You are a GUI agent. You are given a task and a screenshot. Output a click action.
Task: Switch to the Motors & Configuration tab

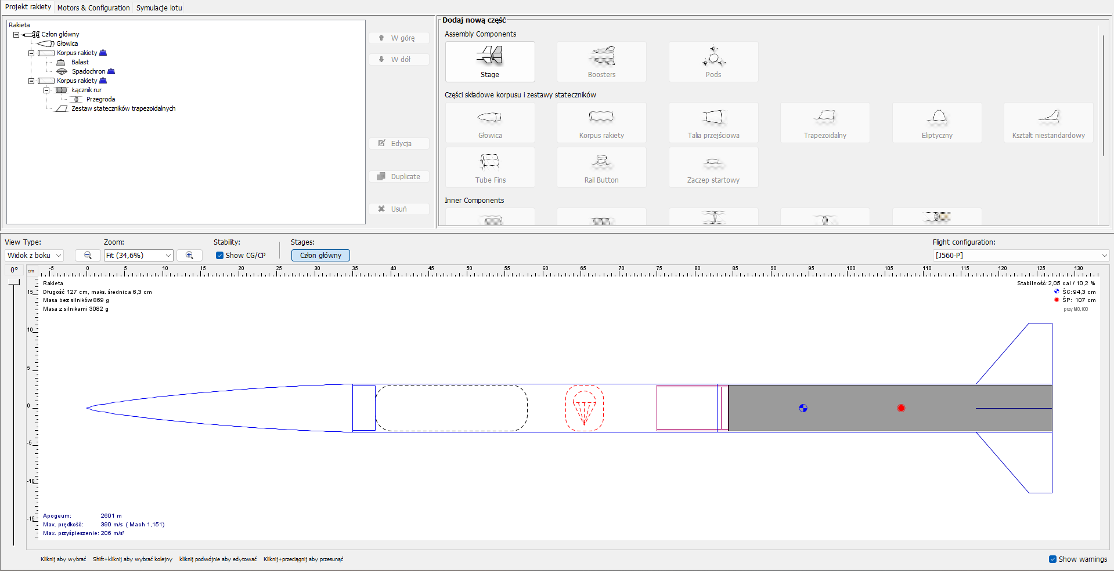point(93,8)
